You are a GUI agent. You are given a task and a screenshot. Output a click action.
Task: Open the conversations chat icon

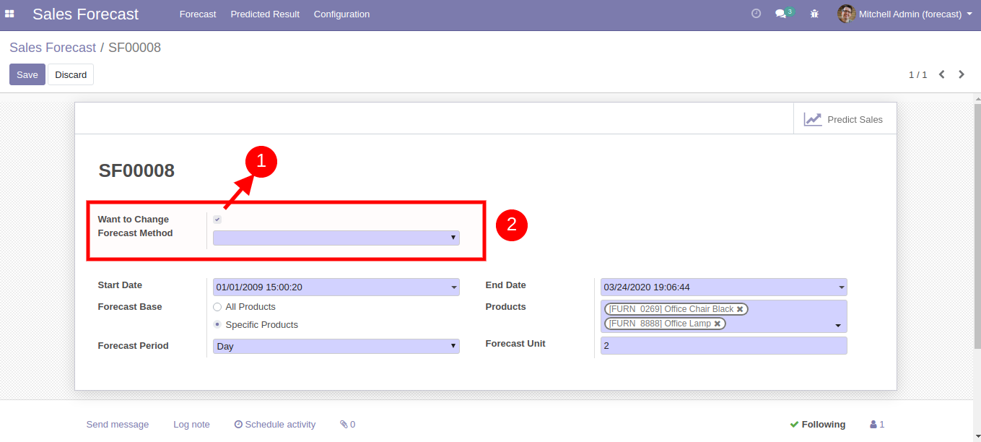click(x=780, y=14)
